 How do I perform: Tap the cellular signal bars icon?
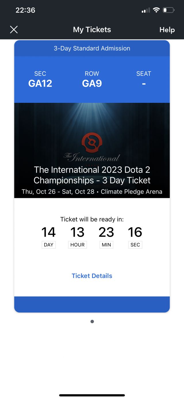pos(146,11)
